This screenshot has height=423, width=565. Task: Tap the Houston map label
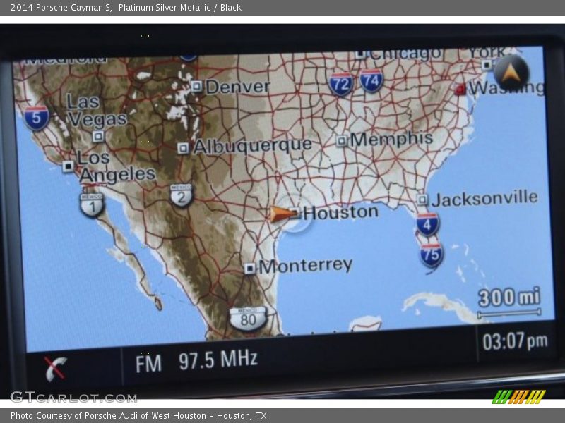[x=340, y=212]
